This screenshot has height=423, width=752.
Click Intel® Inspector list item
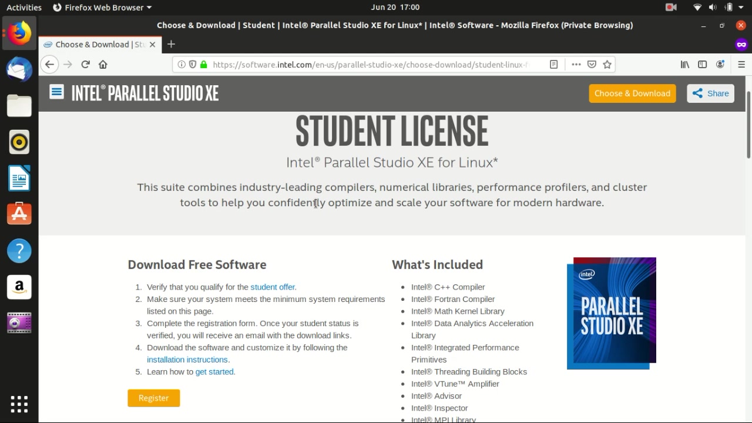click(439, 408)
